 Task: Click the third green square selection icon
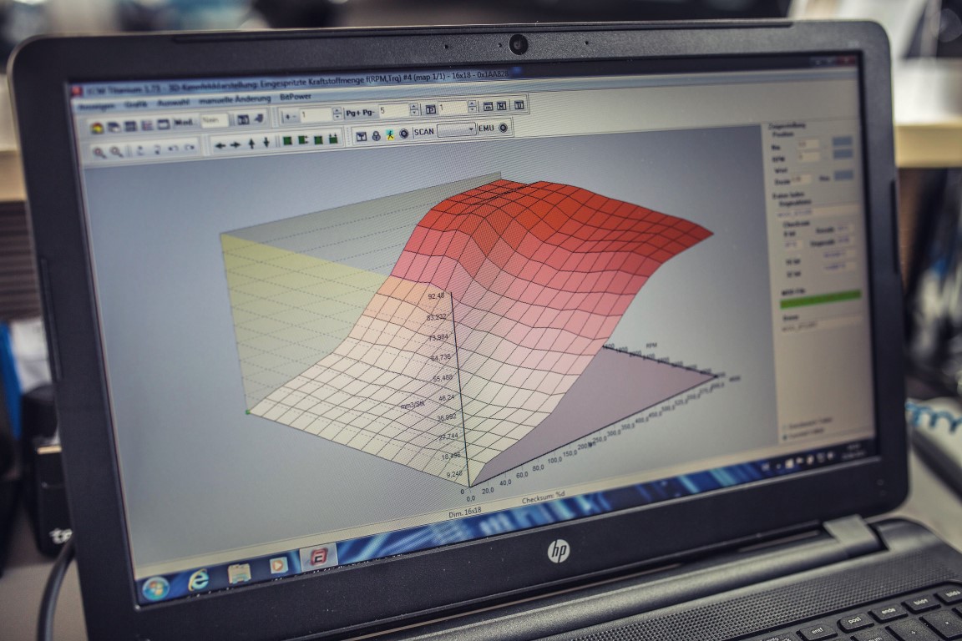click(x=318, y=140)
